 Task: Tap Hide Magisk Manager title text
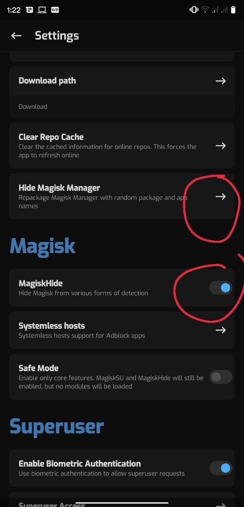coord(59,188)
